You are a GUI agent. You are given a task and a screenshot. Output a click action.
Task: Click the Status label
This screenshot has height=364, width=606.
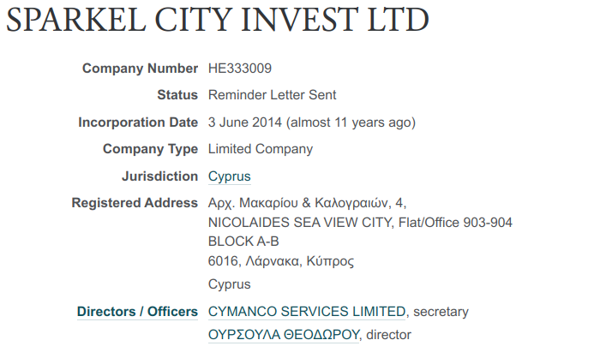[x=177, y=95]
